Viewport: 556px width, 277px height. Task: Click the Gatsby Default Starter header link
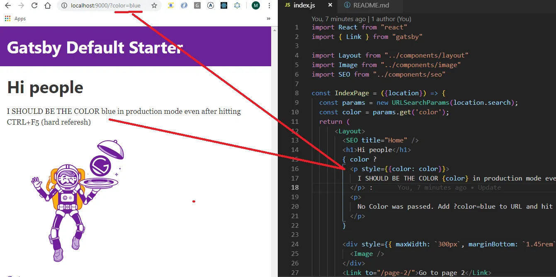(95, 47)
